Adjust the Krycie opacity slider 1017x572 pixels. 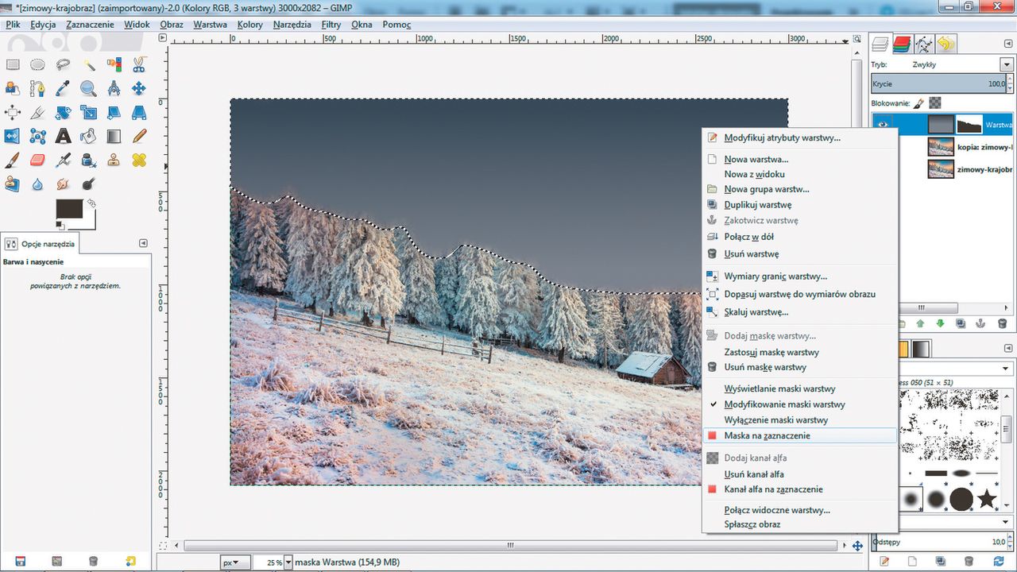click(941, 83)
